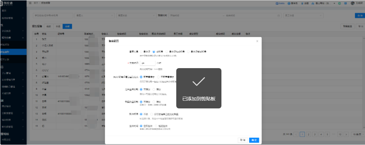Collapse the sidebar with the hamburger icon
The height and width of the screenshot is (145, 365).
(x=30, y=3)
